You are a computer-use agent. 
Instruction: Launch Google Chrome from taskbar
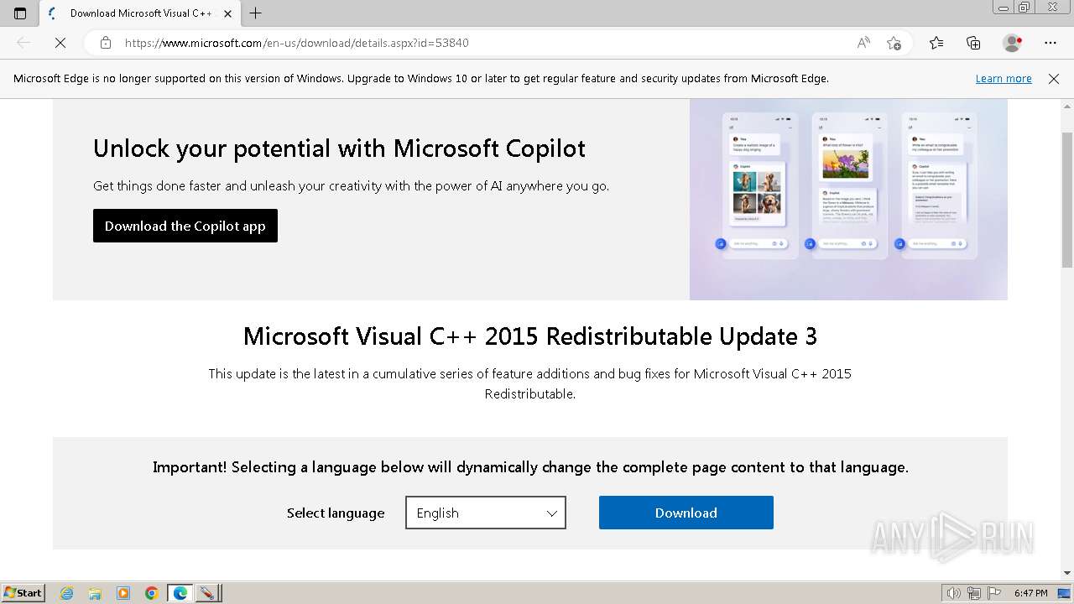click(152, 593)
